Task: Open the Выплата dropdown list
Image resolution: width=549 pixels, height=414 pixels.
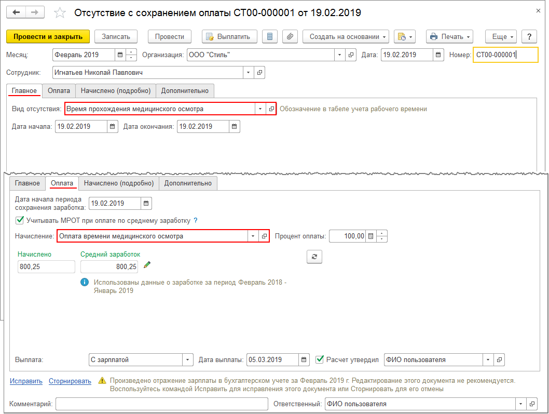Action: [188, 359]
